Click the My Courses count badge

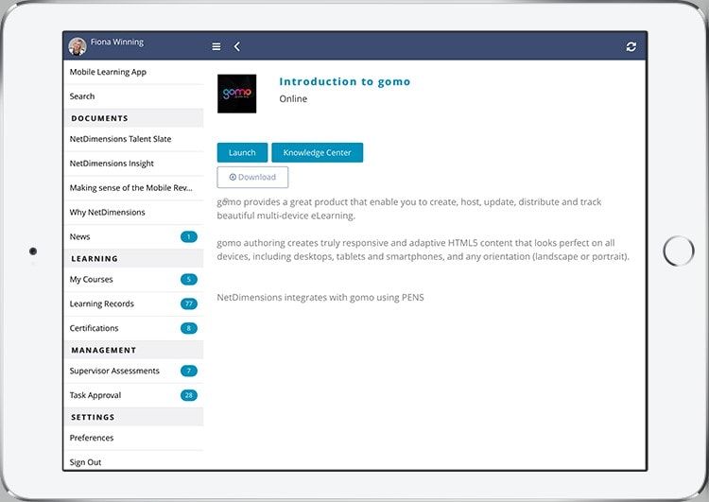pyautogui.click(x=189, y=280)
